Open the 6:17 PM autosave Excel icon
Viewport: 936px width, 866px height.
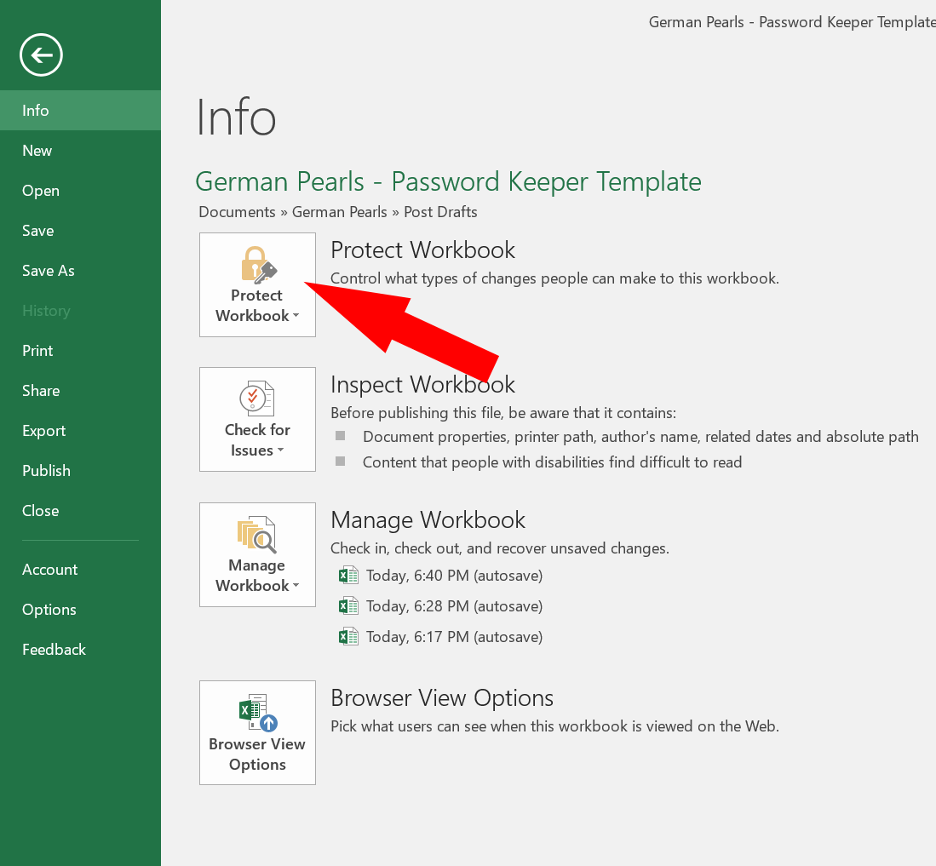pos(348,636)
